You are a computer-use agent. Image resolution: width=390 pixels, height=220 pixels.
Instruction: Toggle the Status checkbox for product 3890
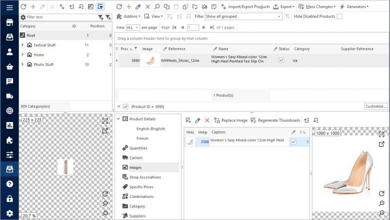point(281,60)
